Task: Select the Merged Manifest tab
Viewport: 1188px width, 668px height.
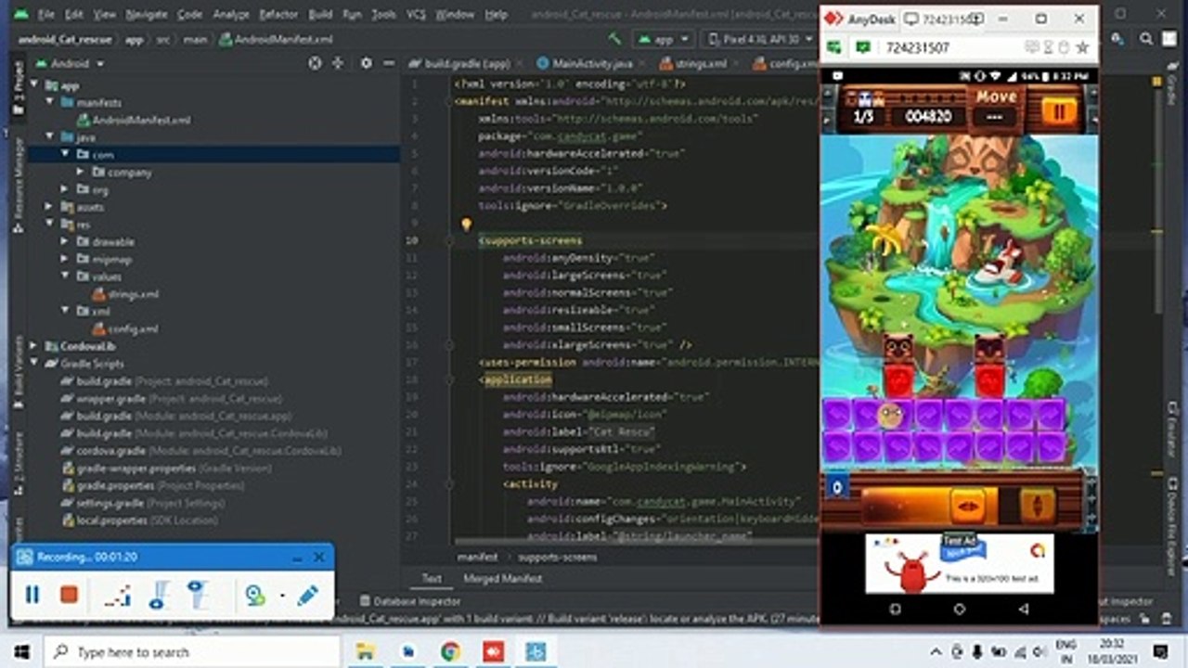Action: [x=502, y=579]
